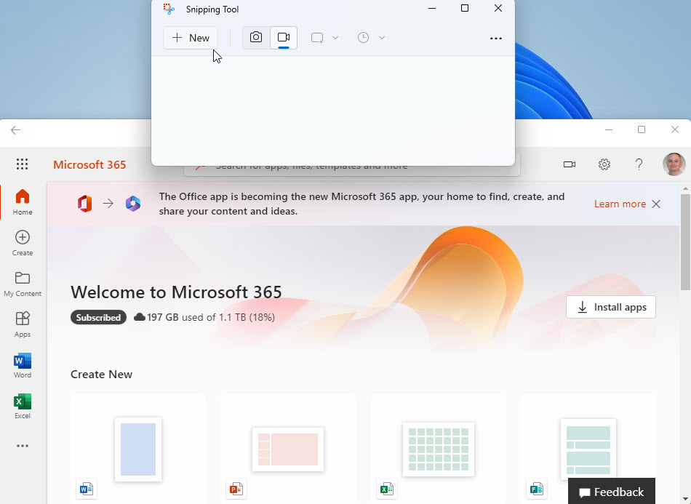This screenshot has height=504, width=691.
Task: Select the rectangle snipping mode icon
Action: 317,38
